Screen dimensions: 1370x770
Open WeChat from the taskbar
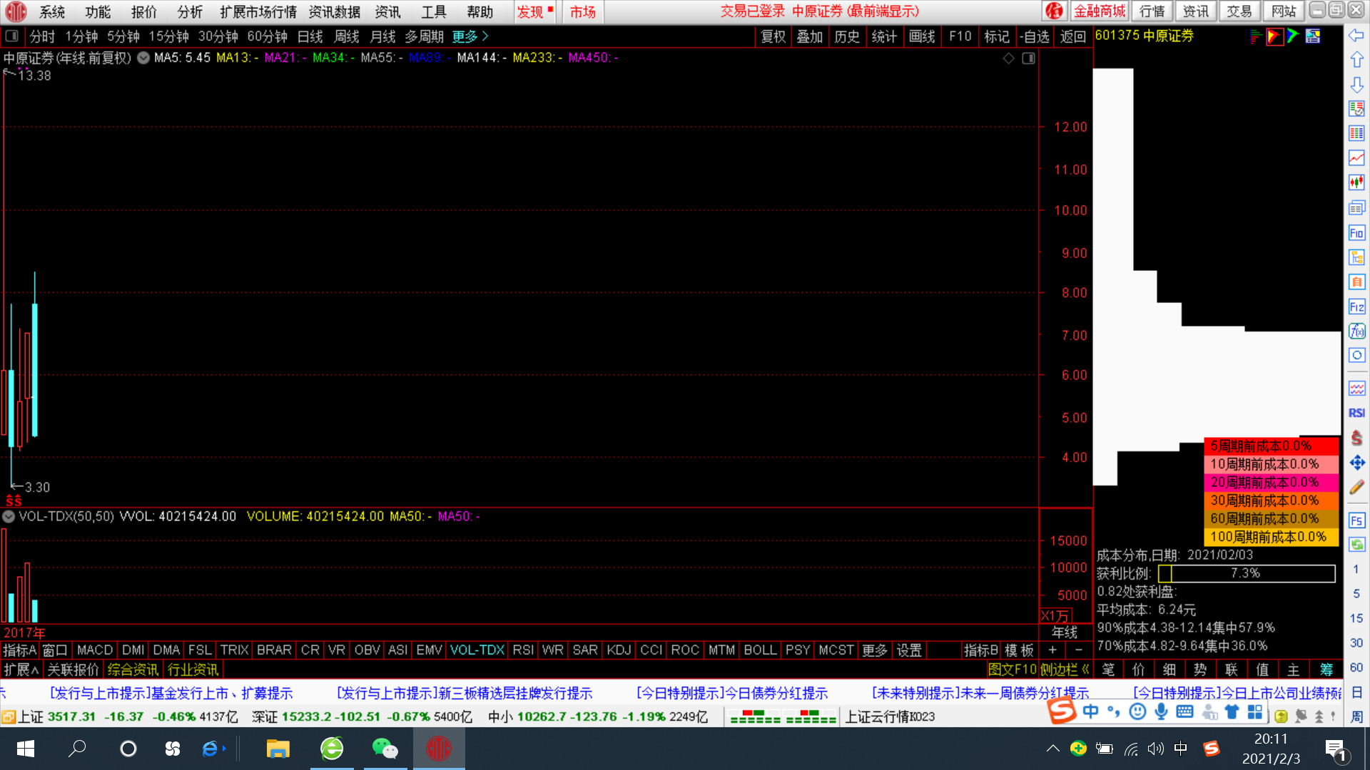(x=385, y=749)
